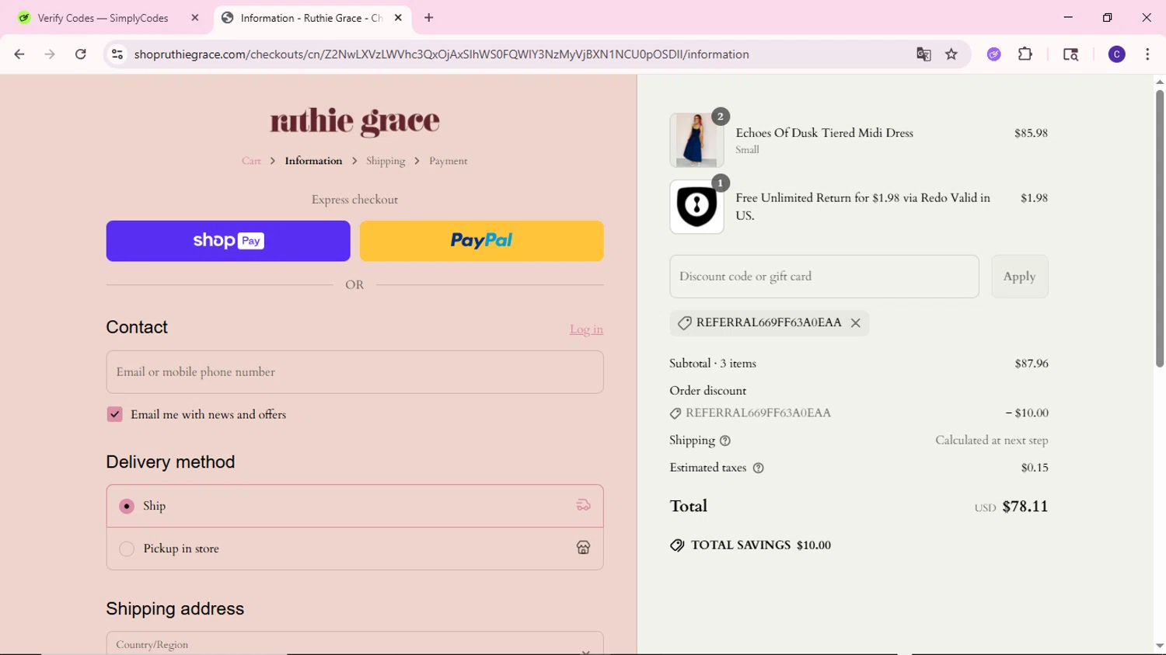The width and height of the screenshot is (1166, 655).
Task: Click the 'Echoes Of Dusk Tiered Midi Dress' title
Action: 824,133
